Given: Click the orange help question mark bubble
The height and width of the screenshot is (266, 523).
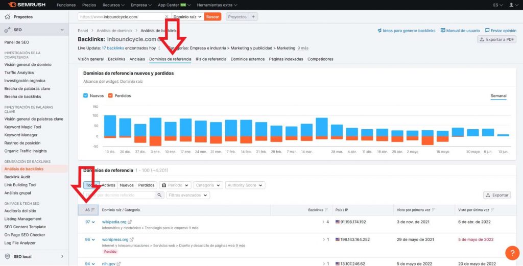Looking at the screenshot, I should point(512,253).
